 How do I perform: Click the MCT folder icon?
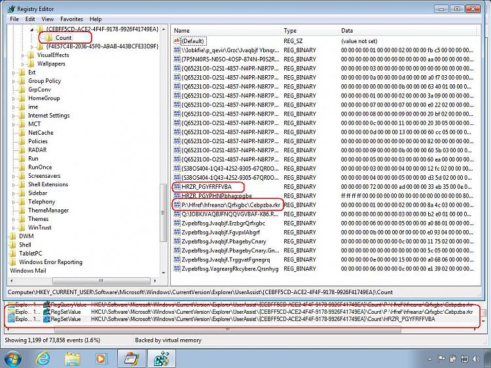22,124
